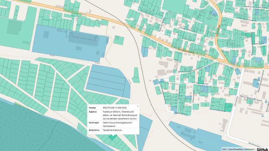Select the dark green parcel in southeast housing block
Viewport: 269px width, 151px height.
click(x=228, y=107)
